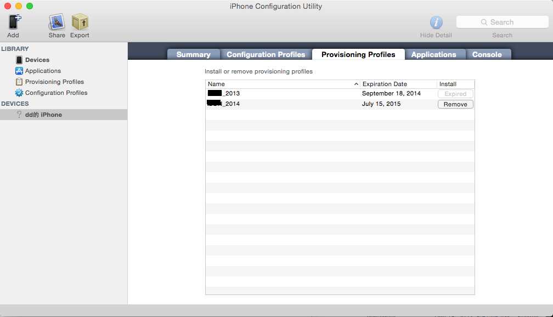Select the Devices icon in the Library sidebar
The width and height of the screenshot is (553, 317).
tap(19, 60)
